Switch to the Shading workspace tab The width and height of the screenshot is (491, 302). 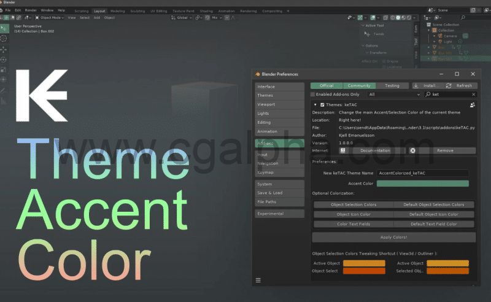point(206,11)
